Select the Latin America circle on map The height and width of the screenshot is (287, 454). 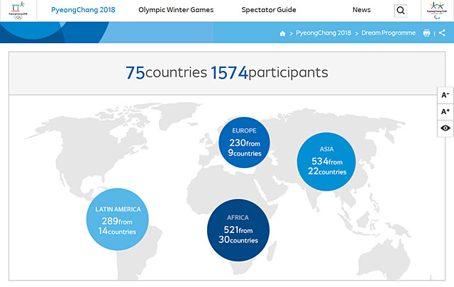(118, 220)
